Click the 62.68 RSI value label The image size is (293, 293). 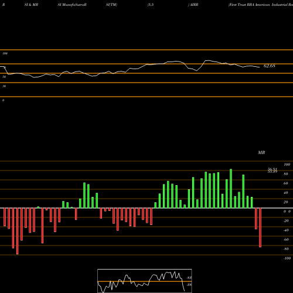270,66
